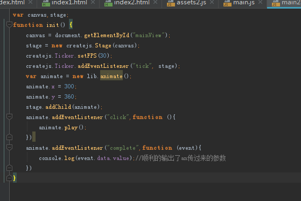Close the assets2.js tab

pyautogui.click(x=212, y=2)
